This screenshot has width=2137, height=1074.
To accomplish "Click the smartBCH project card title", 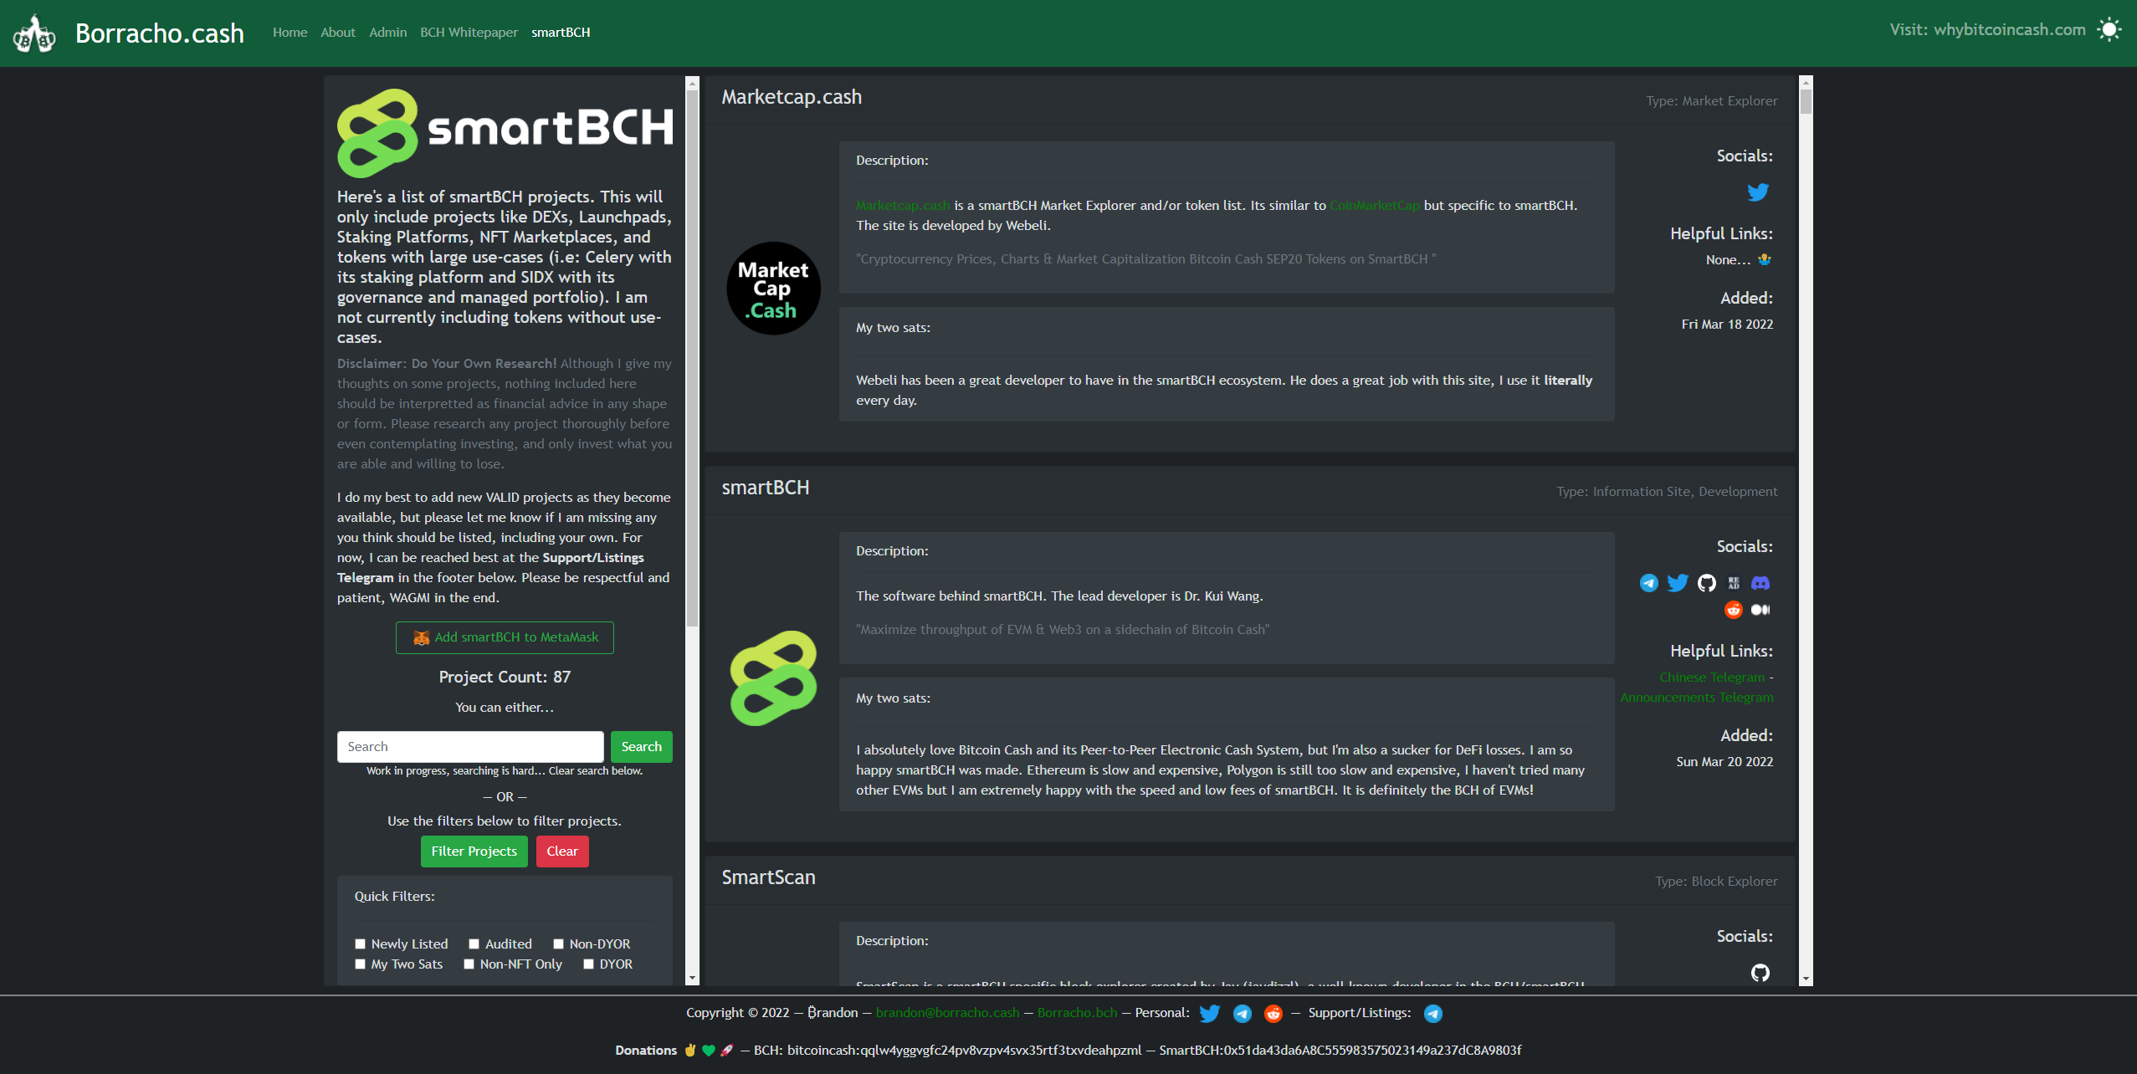I will click(x=766, y=488).
